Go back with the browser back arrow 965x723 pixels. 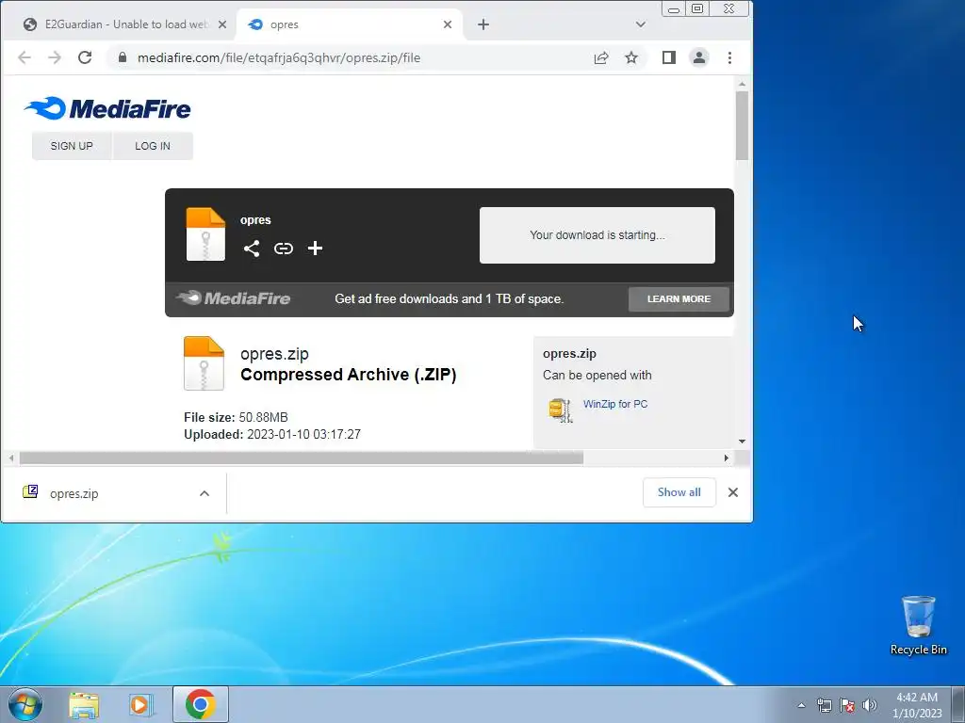(x=24, y=57)
